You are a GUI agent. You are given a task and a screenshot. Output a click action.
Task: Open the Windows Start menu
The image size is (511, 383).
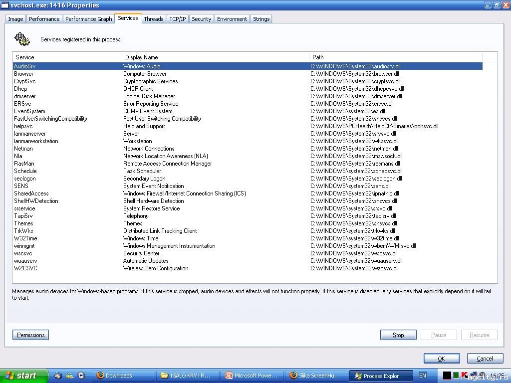click(24, 376)
